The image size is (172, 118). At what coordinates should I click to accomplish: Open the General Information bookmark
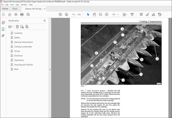click(24, 42)
